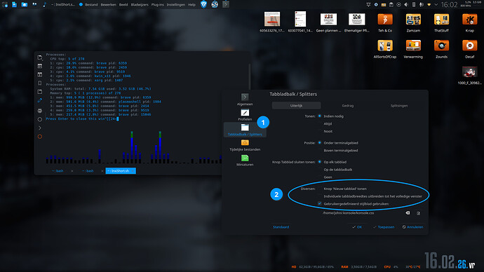Screen dimensions: 484x272
Task: Close the InxiShort.sh Konsole tab
Action: pyautogui.click(x=133, y=171)
